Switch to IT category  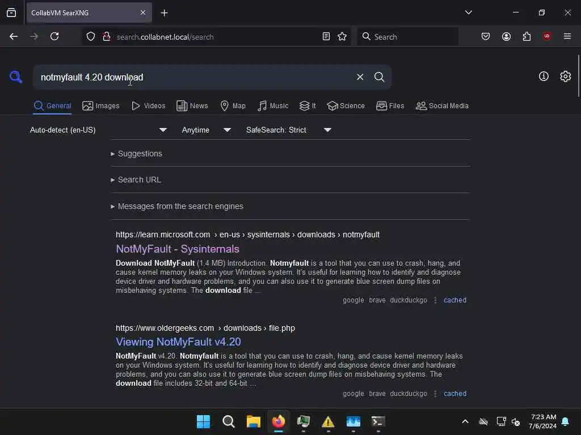pyautogui.click(x=308, y=106)
